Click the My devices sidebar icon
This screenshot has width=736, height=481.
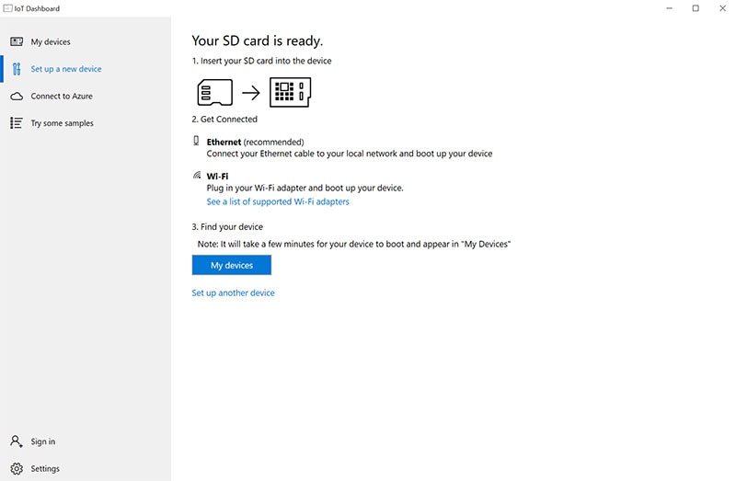[x=17, y=42]
